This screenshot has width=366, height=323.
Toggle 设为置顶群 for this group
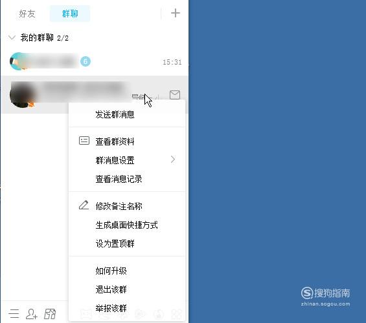[115, 244]
